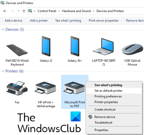Select the Galaxy J2 phone icon
Viewport: 144px width, 135px height.
pos(46,46)
